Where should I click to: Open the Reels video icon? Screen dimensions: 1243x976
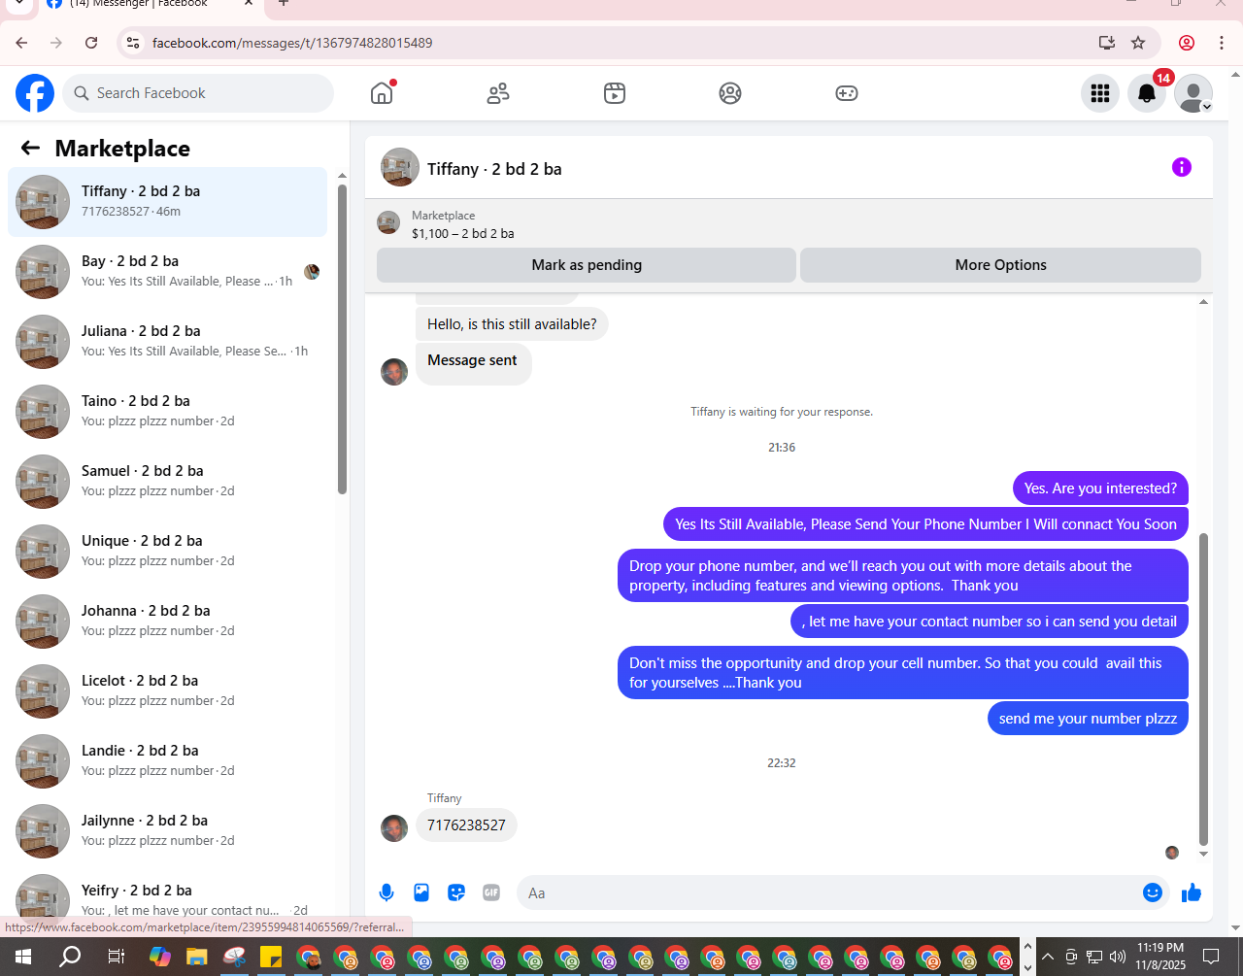click(x=615, y=93)
